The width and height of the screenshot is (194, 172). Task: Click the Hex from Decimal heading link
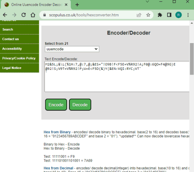[58, 168]
